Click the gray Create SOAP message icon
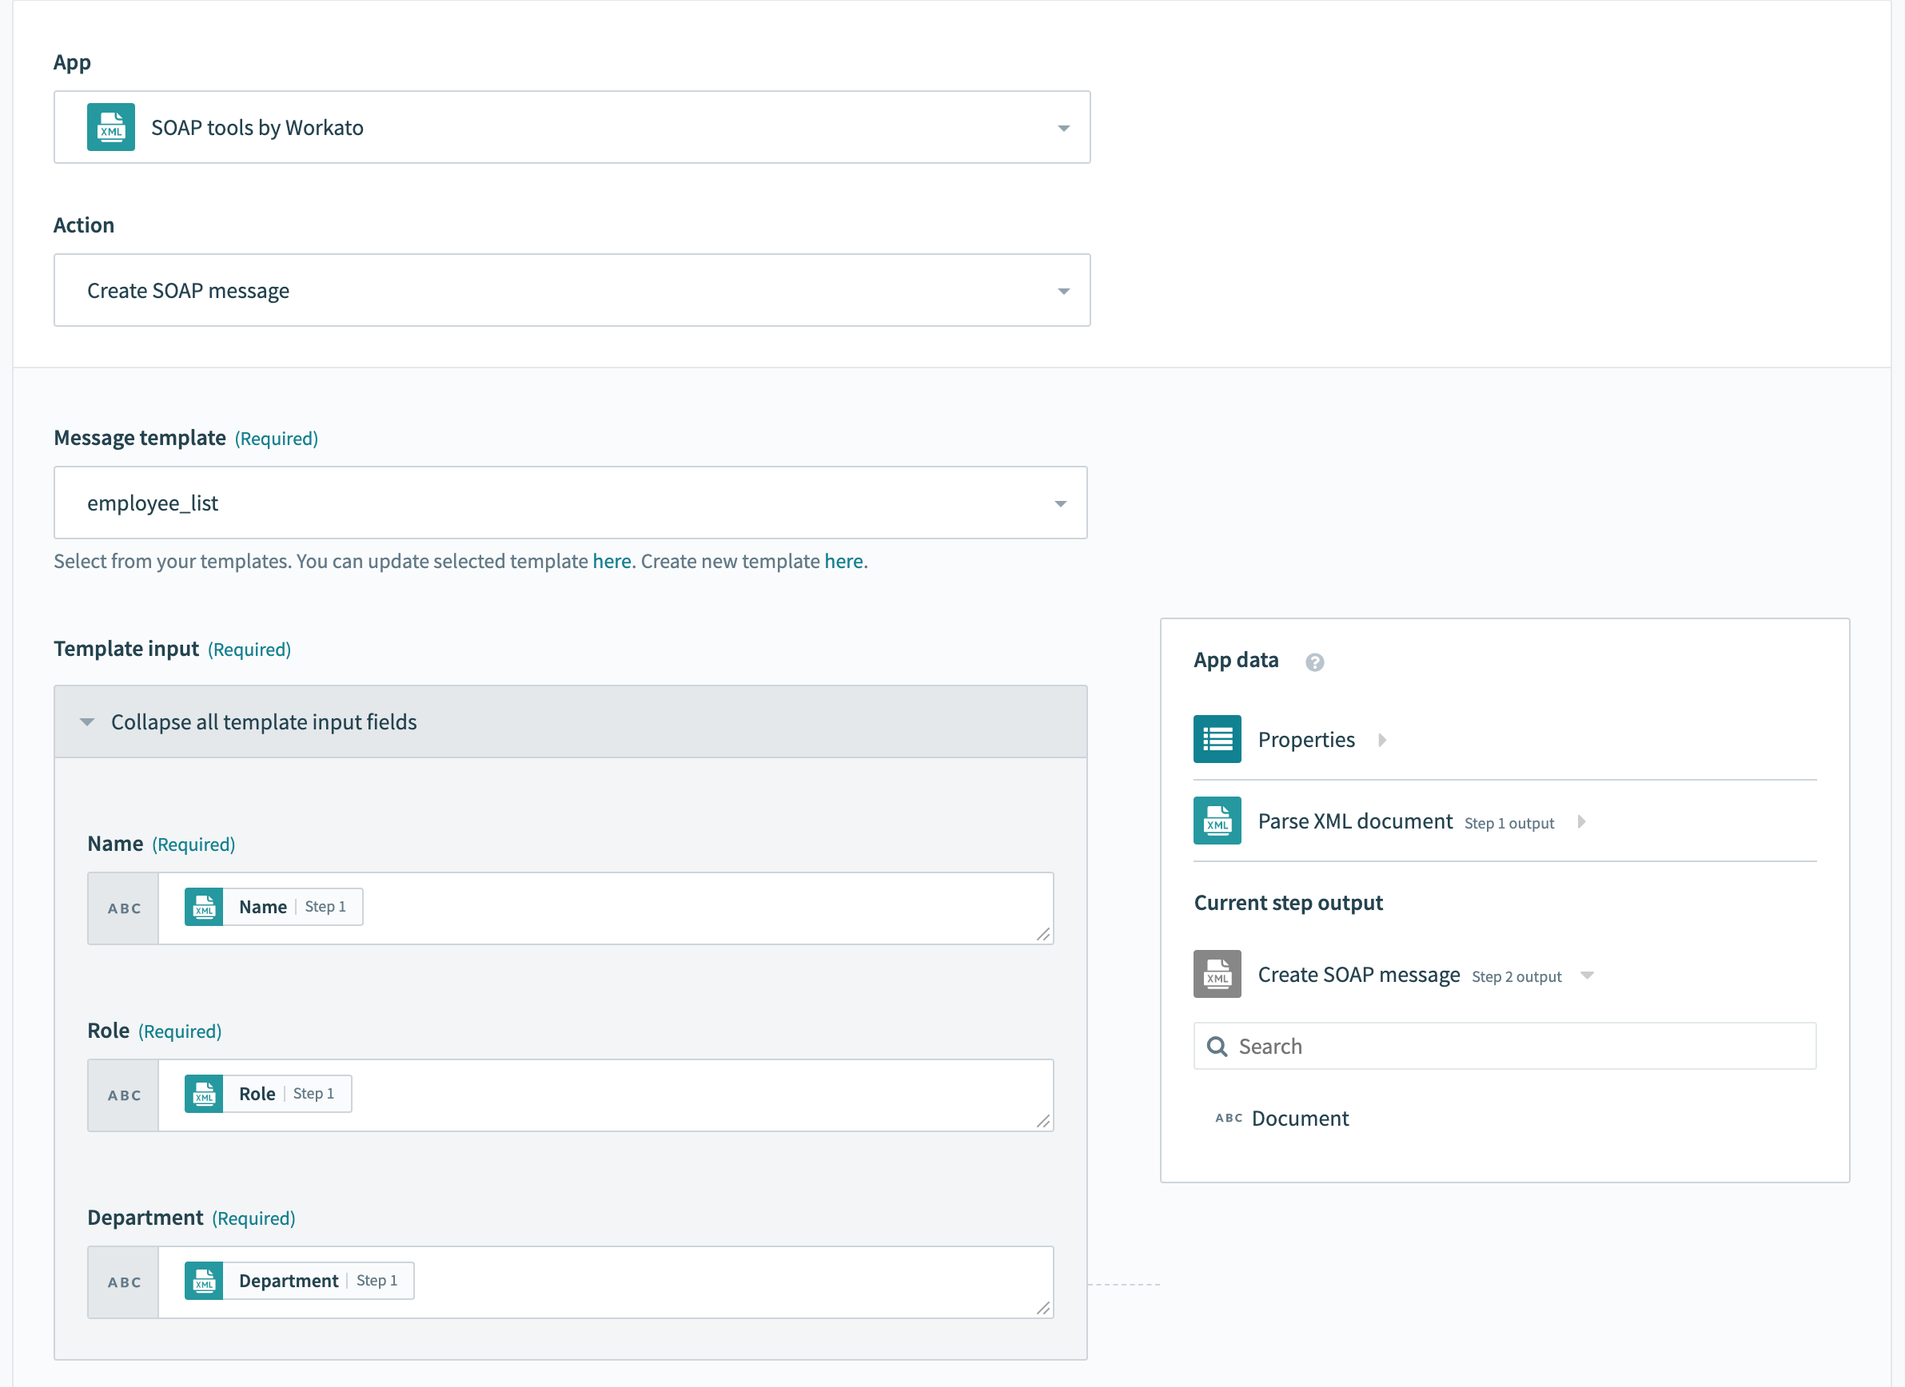 pos(1216,975)
